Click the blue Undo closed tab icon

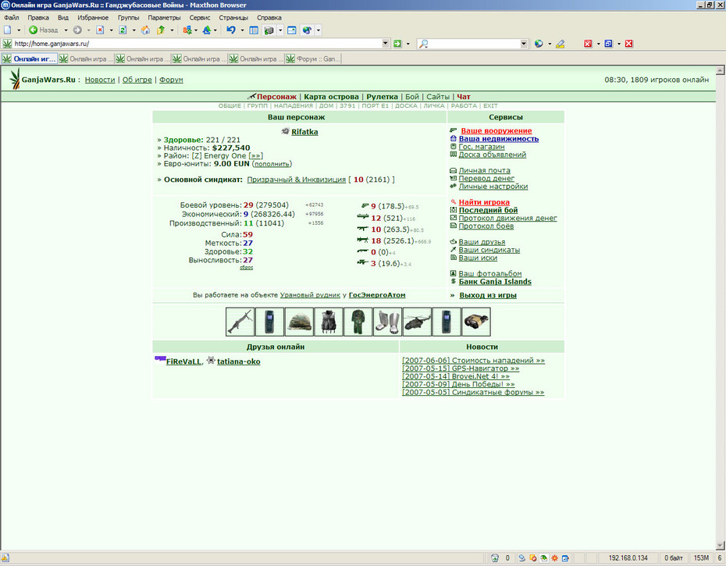coord(230,30)
